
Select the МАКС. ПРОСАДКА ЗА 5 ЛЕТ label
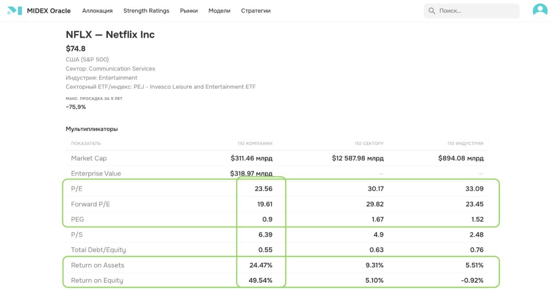tap(94, 99)
